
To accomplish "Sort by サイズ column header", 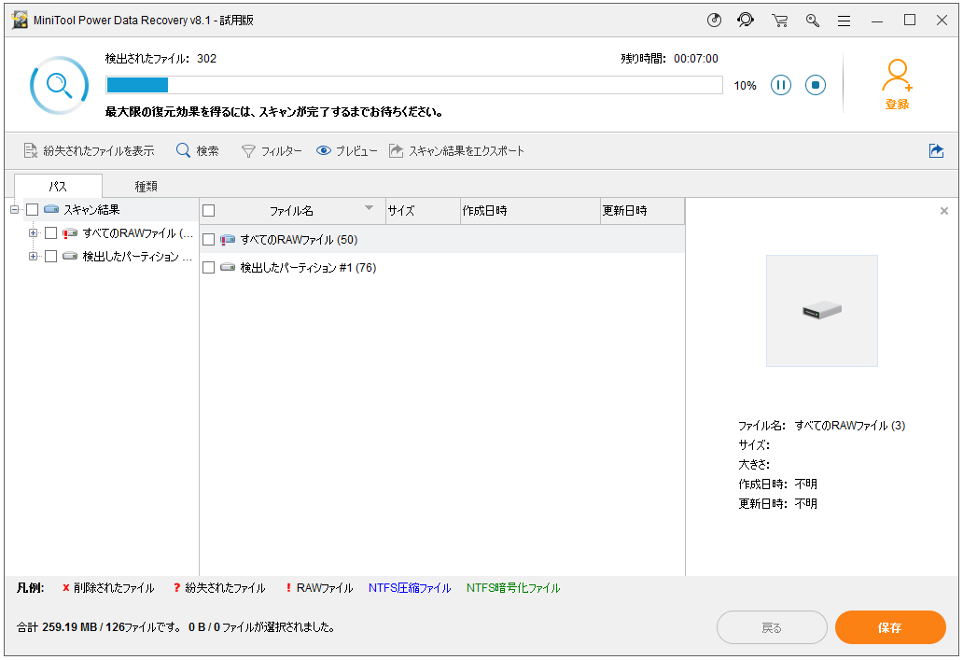I will coord(423,211).
